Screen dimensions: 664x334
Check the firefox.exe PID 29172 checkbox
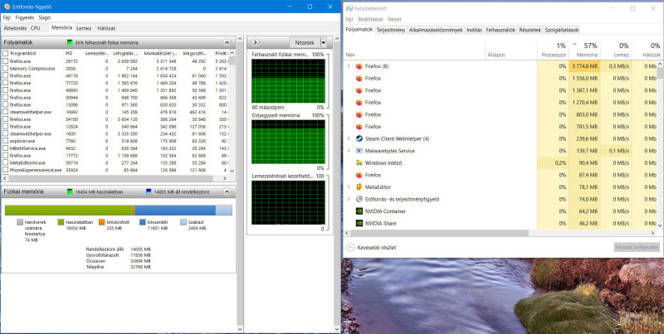pos(6,61)
